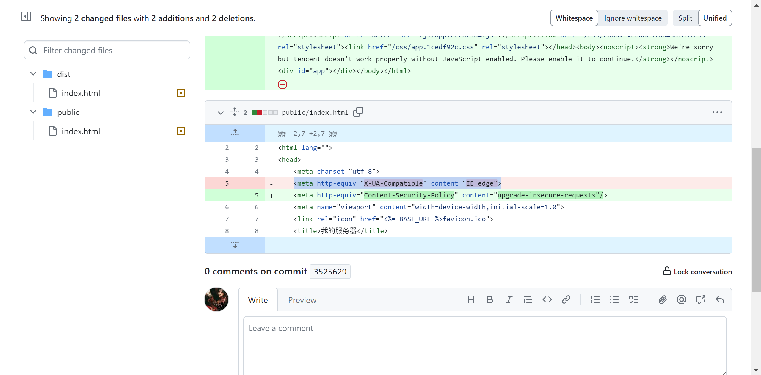Click the public folder icon
This screenshot has width=761, height=375.
click(48, 112)
